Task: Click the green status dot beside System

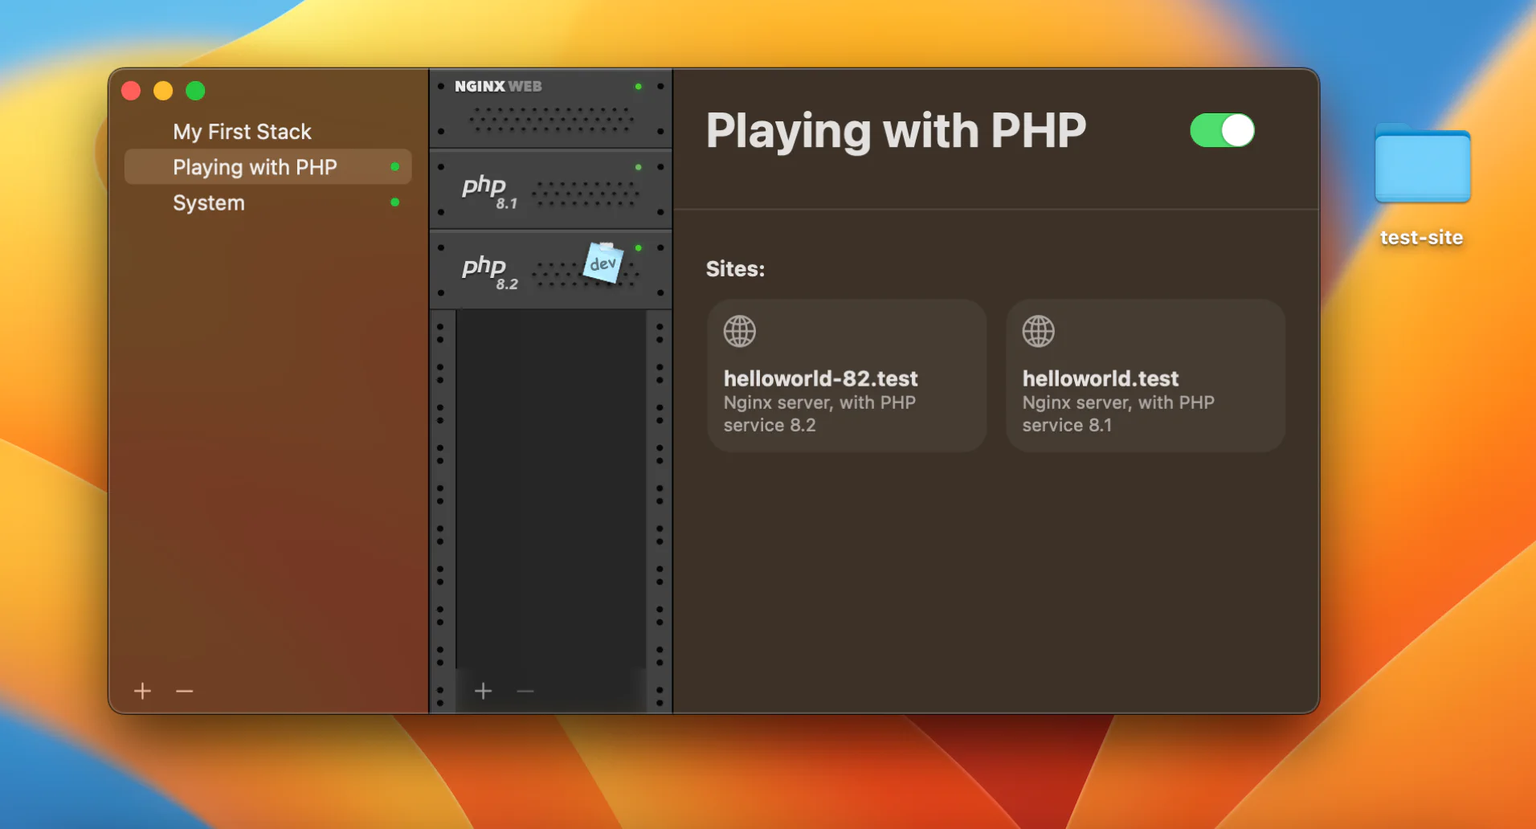Action: 394,202
